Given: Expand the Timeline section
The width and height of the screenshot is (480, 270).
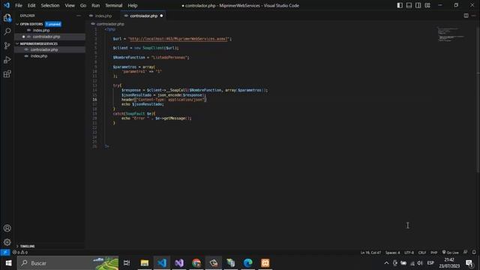Looking at the screenshot, I should click(x=27, y=246).
